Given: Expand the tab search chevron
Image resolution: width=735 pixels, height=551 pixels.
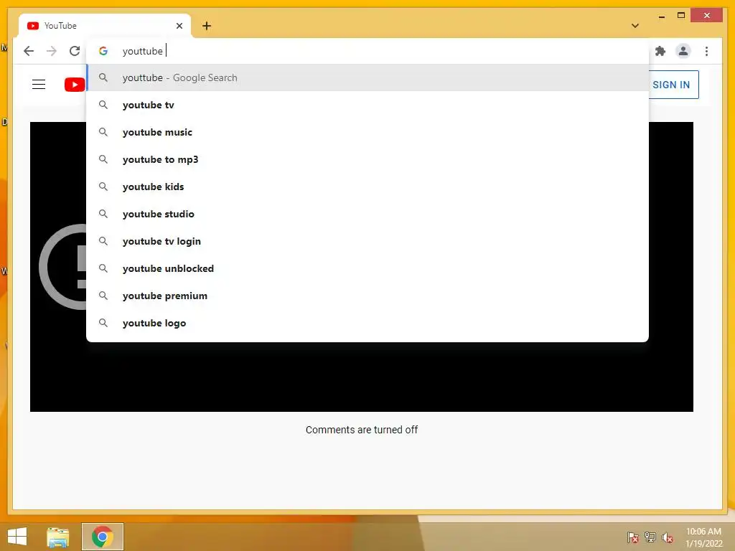Looking at the screenshot, I should [x=635, y=26].
